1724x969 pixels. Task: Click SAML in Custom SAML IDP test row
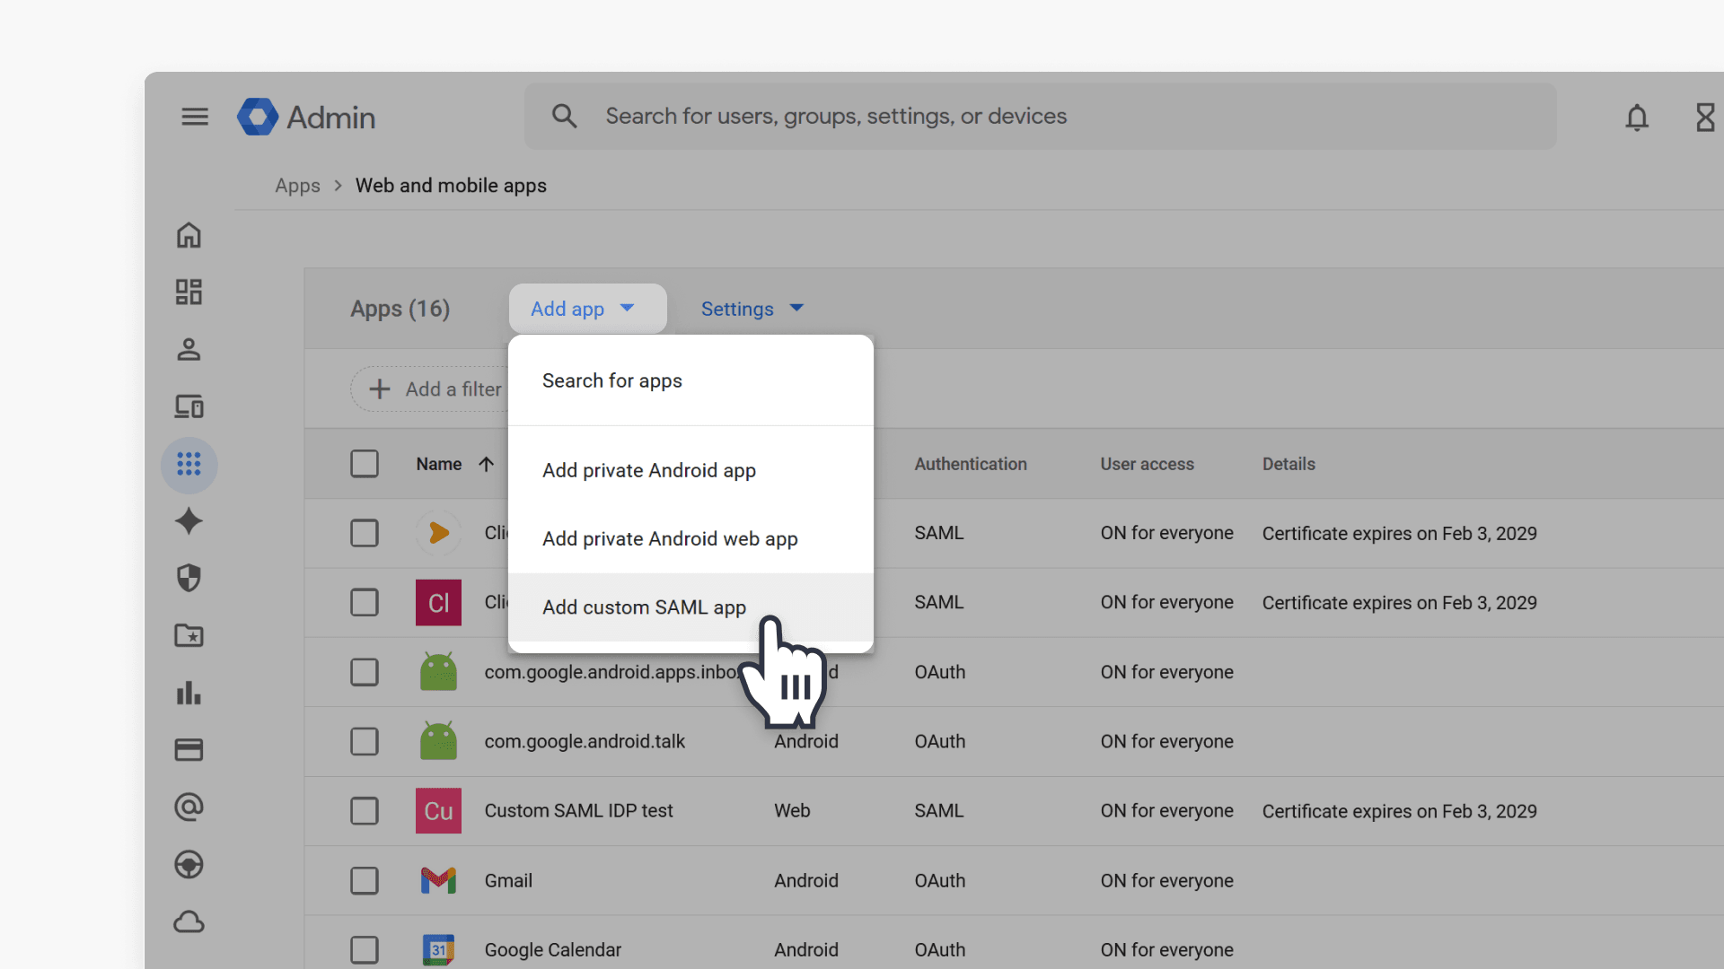pos(939,810)
